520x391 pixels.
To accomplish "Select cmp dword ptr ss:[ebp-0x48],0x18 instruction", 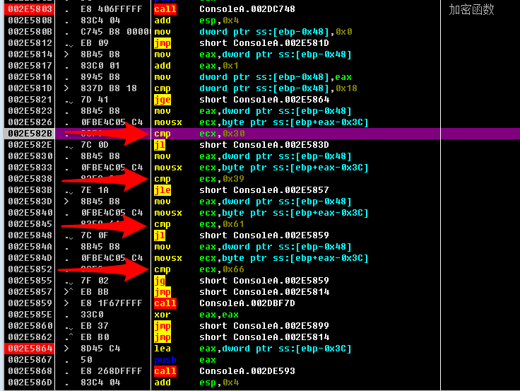I will (255, 88).
